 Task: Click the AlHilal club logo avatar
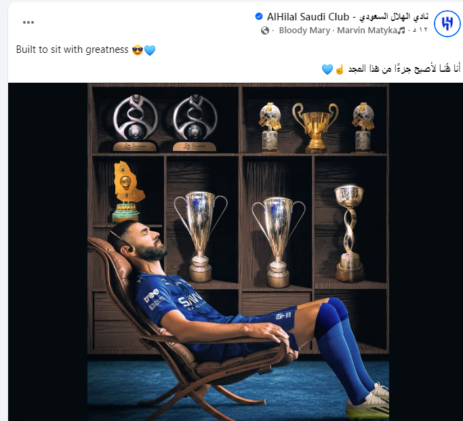[x=447, y=24]
